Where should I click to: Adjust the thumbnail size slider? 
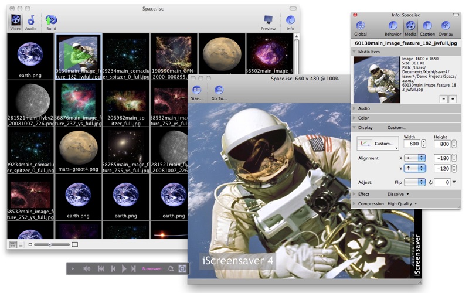point(50,244)
